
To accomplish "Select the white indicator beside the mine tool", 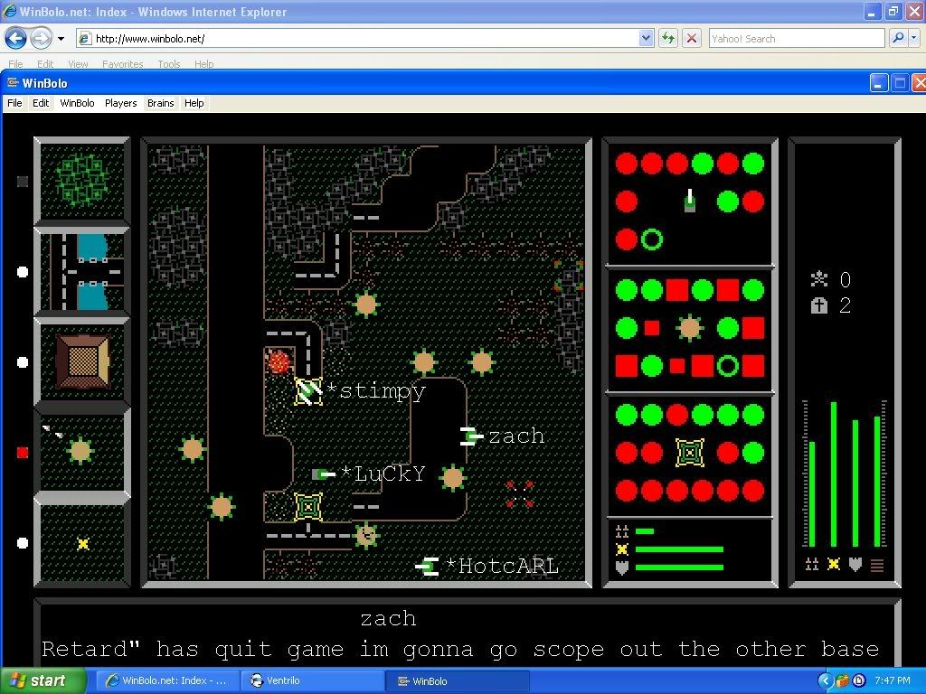I will pos(23,543).
